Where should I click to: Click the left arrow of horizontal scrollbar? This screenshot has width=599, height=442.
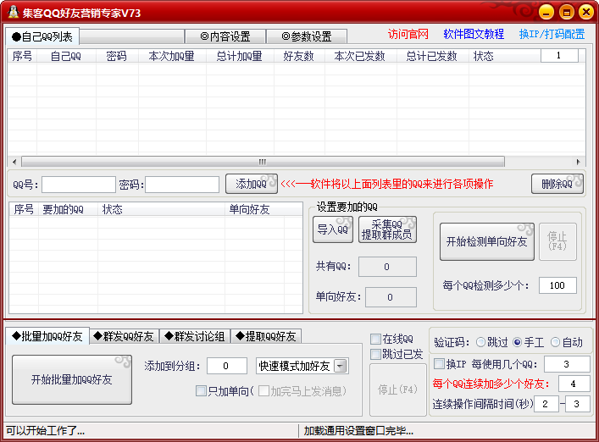(x=14, y=162)
